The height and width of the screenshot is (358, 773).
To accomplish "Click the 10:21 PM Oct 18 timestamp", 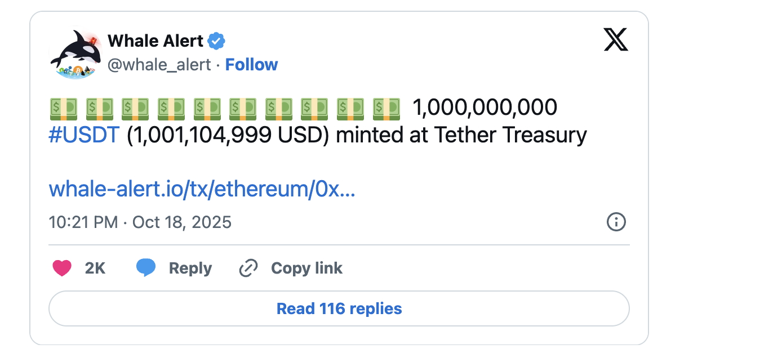I will click(x=140, y=222).
